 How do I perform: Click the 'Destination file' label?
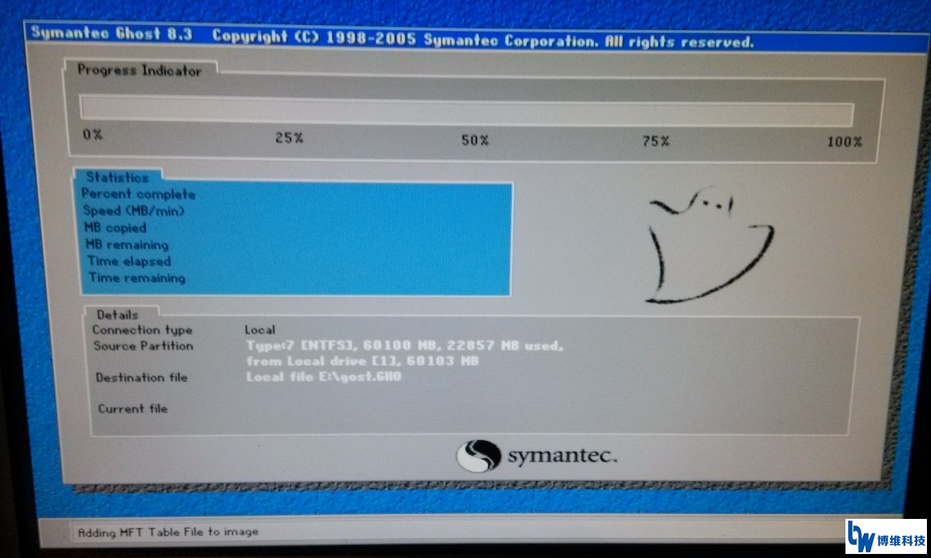coord(141,377)
